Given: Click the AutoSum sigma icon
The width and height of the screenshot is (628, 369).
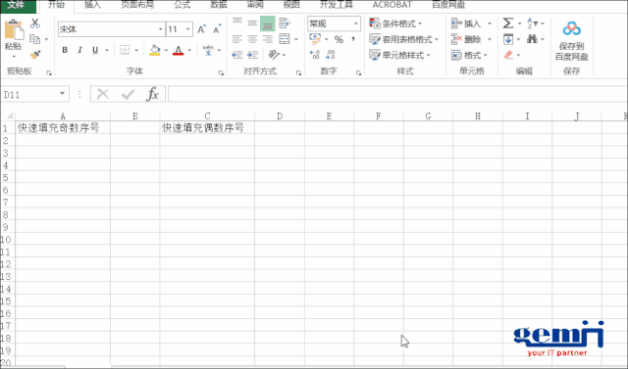Looking at the screenshot, I should coord(508,23).
